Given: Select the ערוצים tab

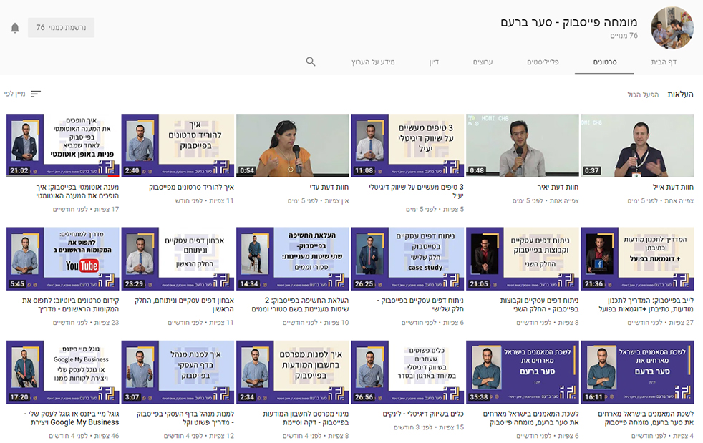Looking at the screenshot, I should (x=483, y=62).
